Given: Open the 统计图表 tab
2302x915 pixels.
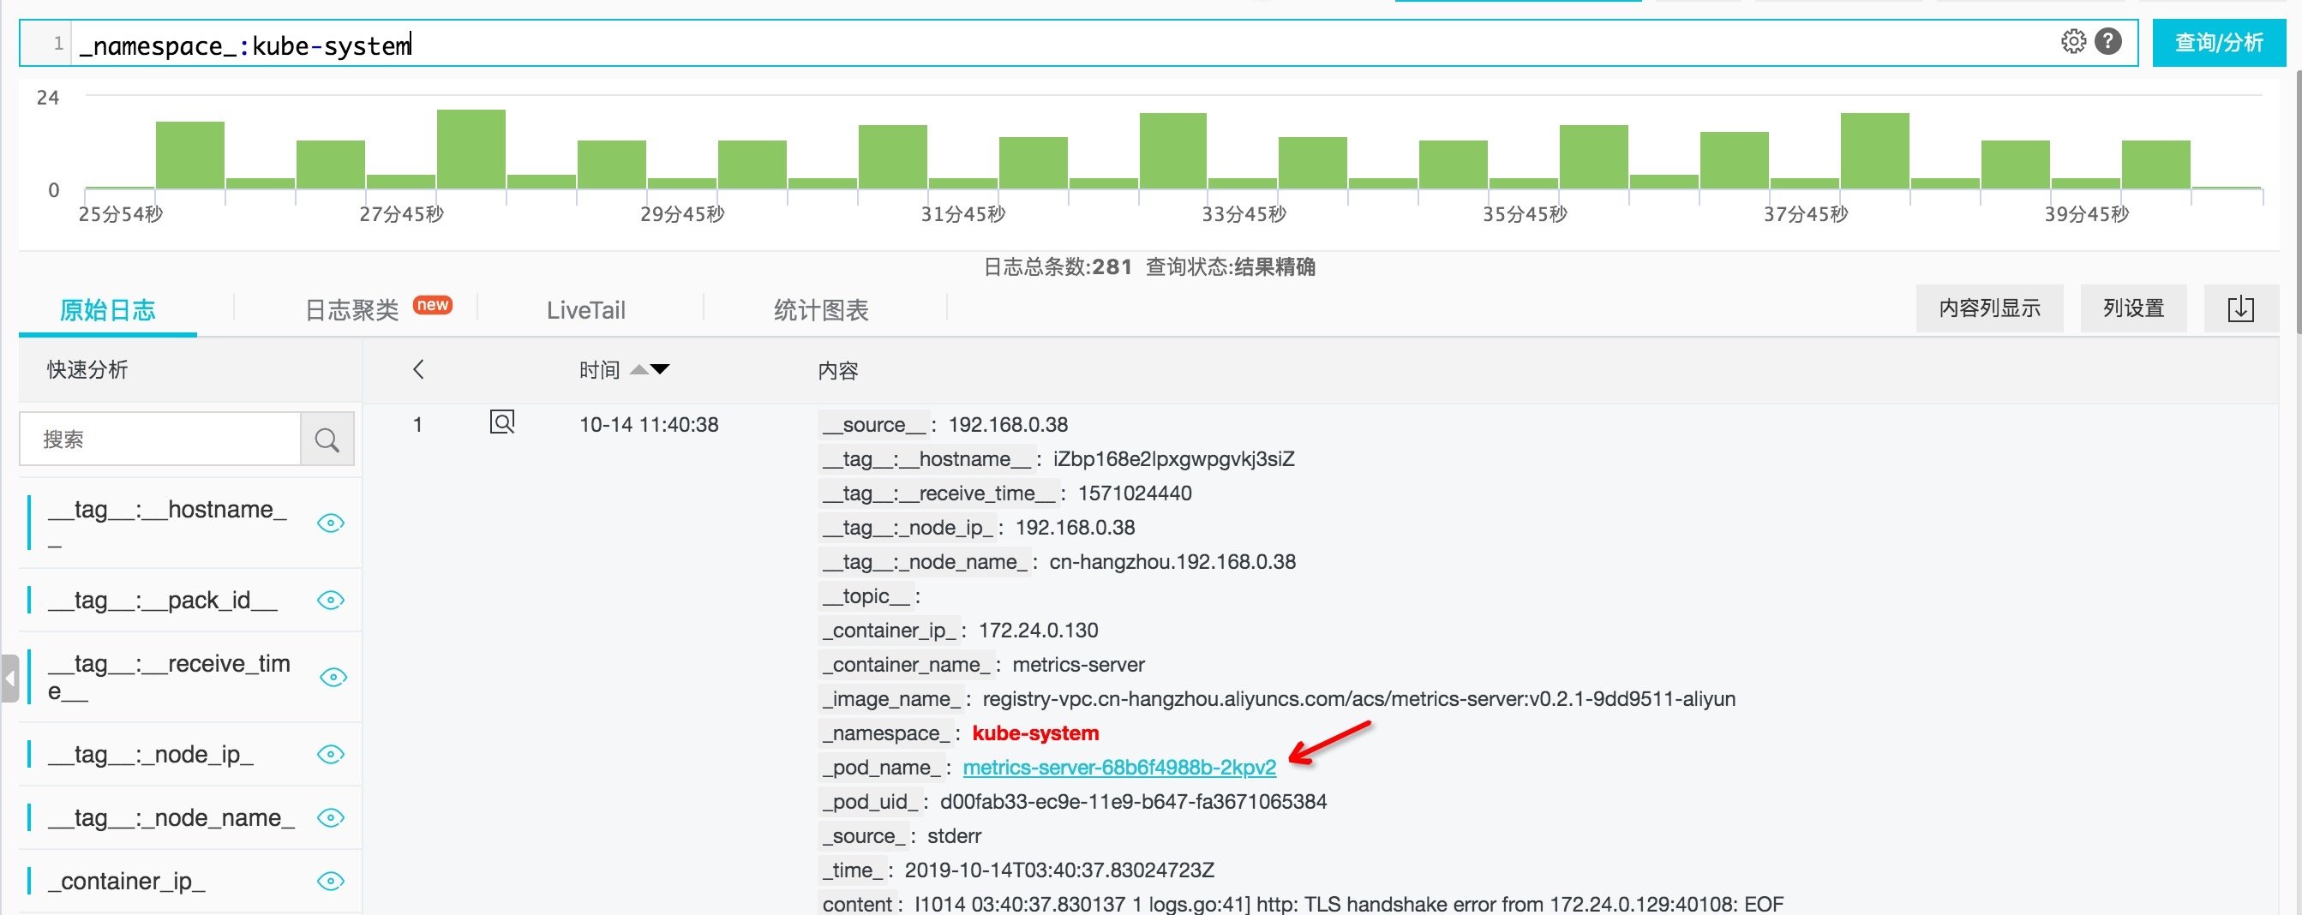Looking at the screenshot, I should (x=821, y=310).
